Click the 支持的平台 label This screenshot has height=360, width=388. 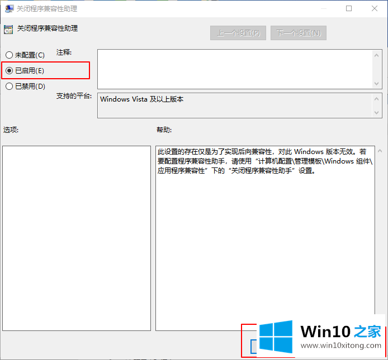click(74, 96)
